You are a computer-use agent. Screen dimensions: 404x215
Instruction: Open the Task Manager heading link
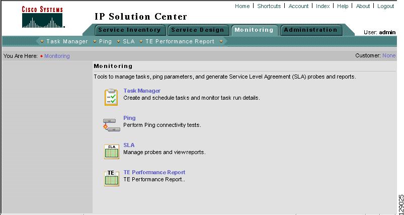142,91
